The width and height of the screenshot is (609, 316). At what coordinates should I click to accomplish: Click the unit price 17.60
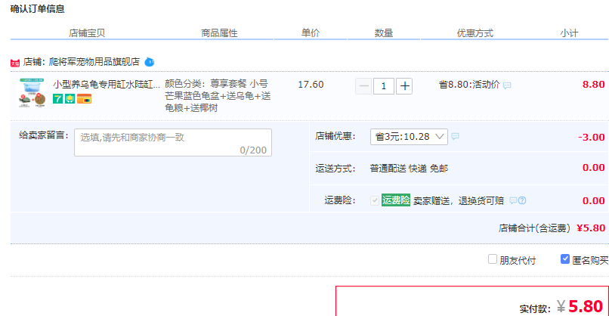point(311,85)
